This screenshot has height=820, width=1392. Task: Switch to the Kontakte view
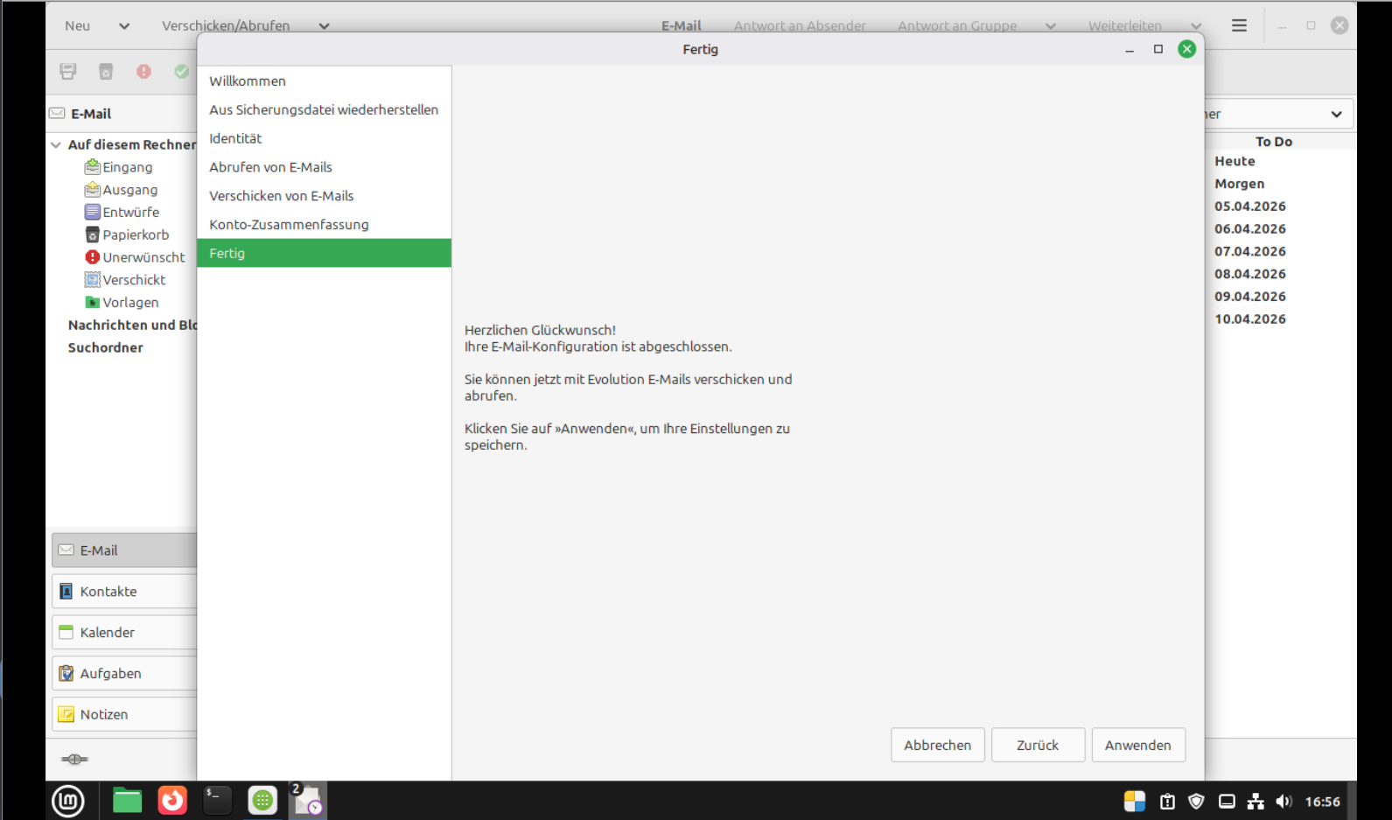(108, 592)
